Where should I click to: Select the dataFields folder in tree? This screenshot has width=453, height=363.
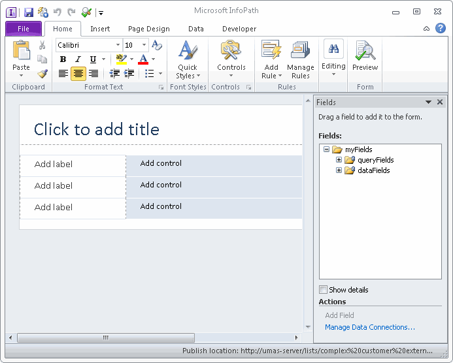[367, 170]
